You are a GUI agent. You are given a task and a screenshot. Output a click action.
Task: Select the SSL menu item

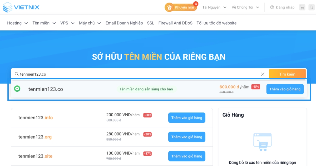click(x=150, y=23)
